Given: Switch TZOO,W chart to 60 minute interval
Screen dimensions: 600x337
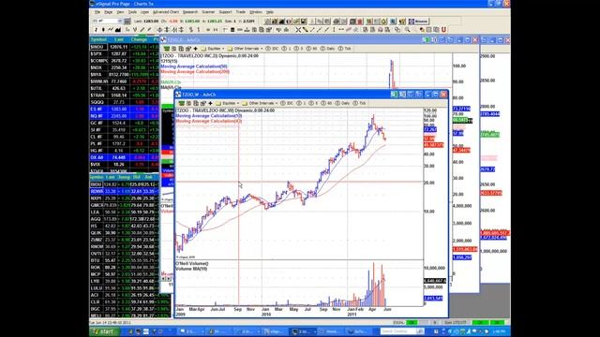Looking at the screenshot, I should click(x=327, y=103).
